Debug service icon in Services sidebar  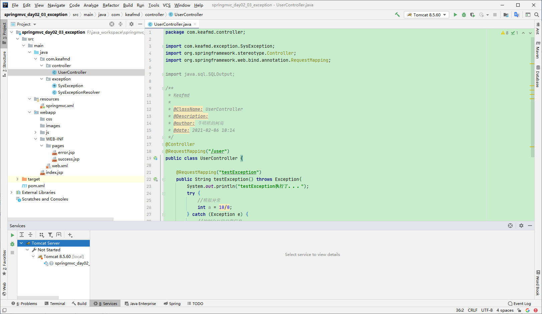[x=12, y=244]
